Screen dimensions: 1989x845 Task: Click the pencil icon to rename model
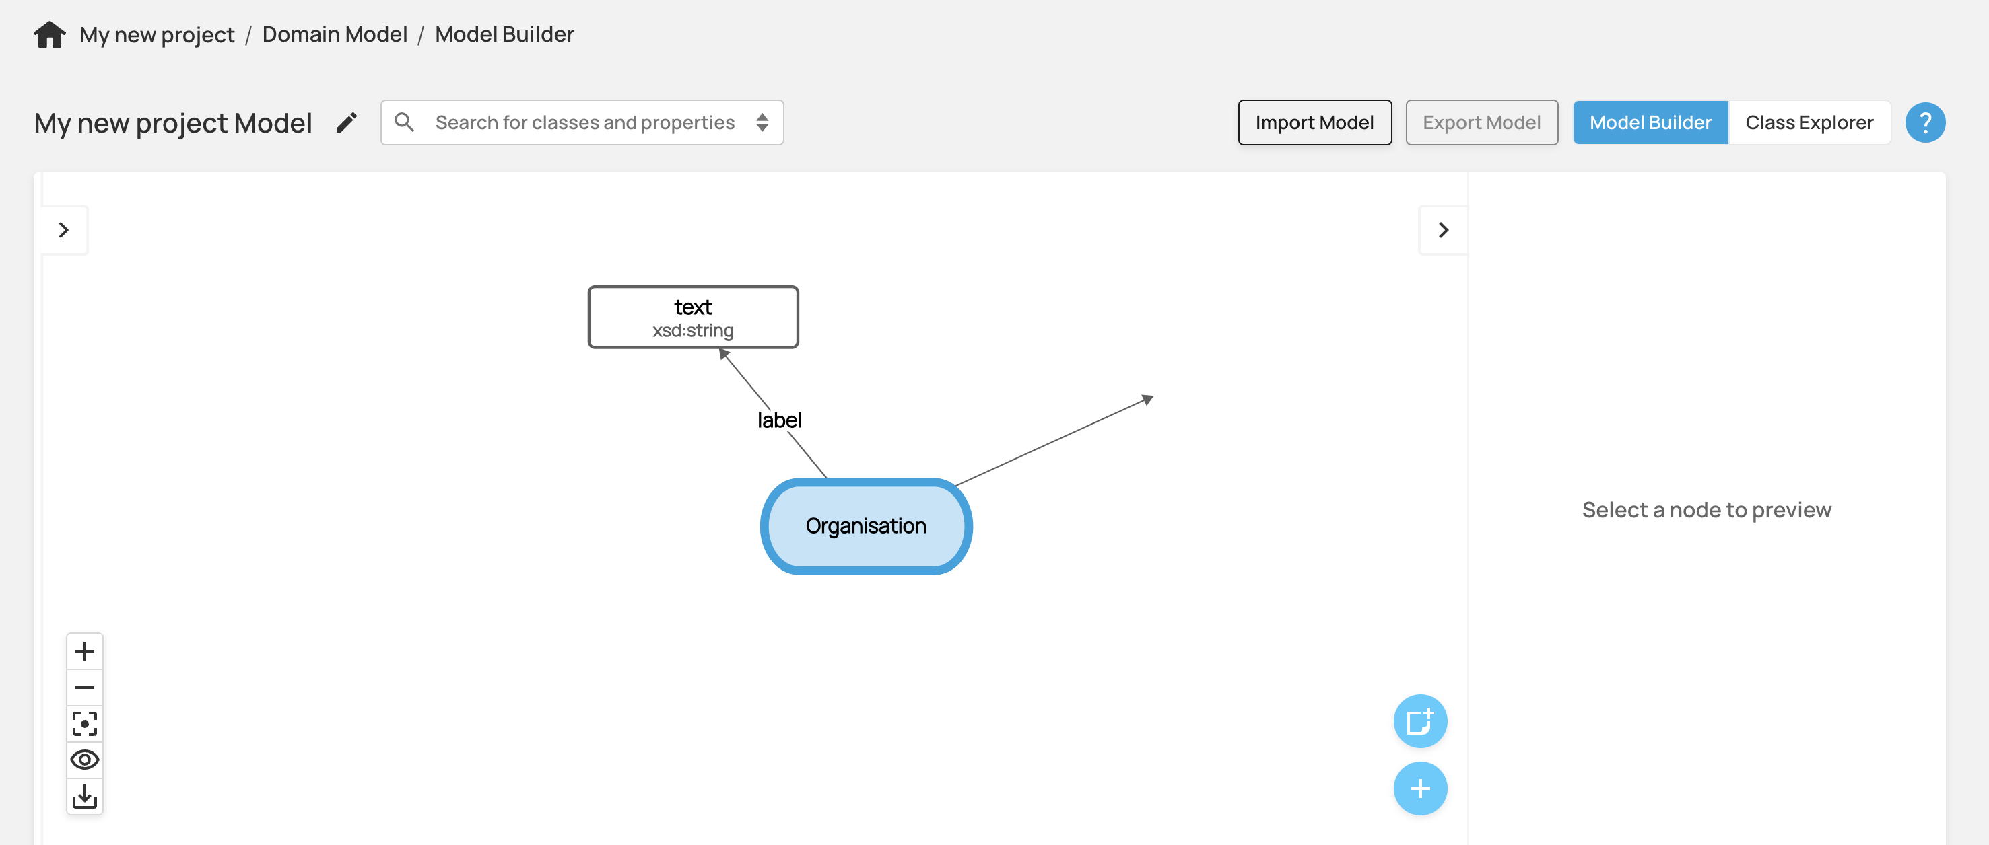pyautogui.click(x=347, y=122)
